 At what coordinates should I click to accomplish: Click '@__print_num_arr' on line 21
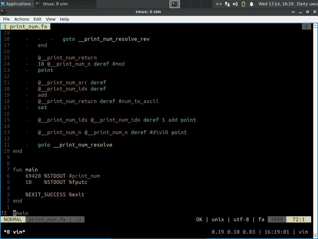pyautogui.click(x=62, y=83)
